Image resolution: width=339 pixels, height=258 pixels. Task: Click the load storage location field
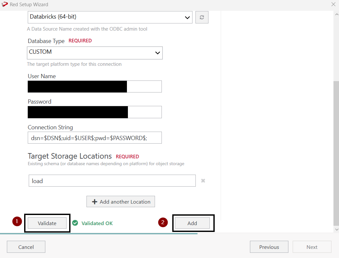click(x=112, y=181)
